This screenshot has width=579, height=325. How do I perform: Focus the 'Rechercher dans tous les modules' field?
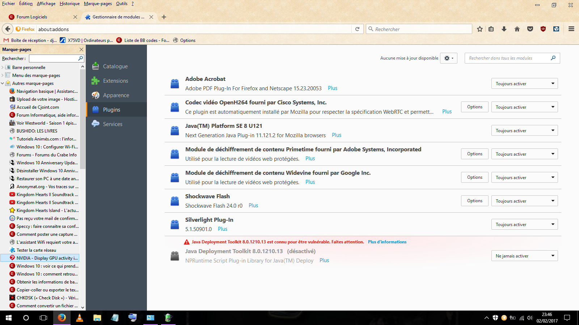pyautogui.click(x=512, y=58)
